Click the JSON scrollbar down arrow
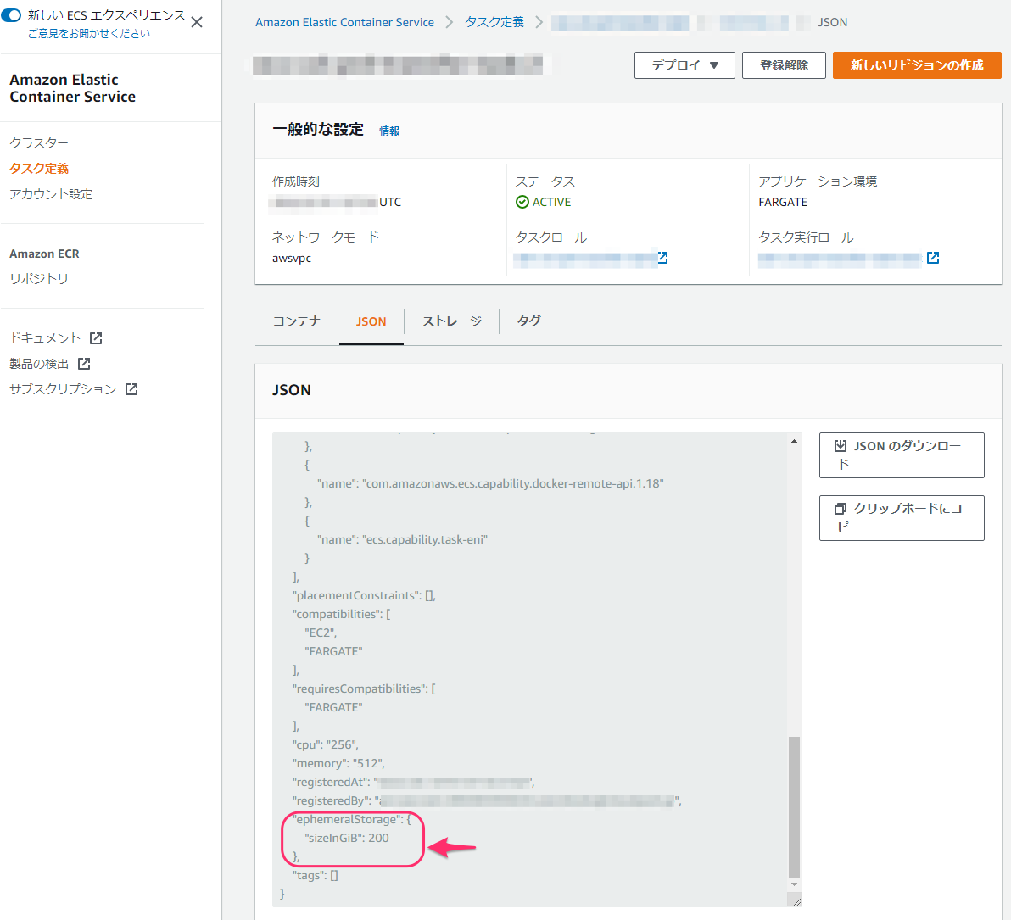 (794, 884)
